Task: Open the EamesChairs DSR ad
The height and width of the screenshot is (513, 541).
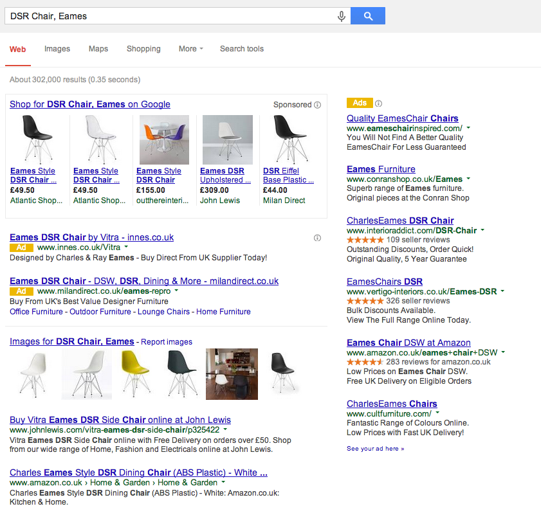Action: (385, 282)
